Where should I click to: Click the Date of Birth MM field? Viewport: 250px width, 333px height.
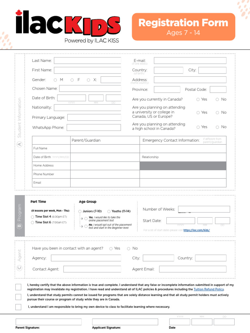point(96,98)
